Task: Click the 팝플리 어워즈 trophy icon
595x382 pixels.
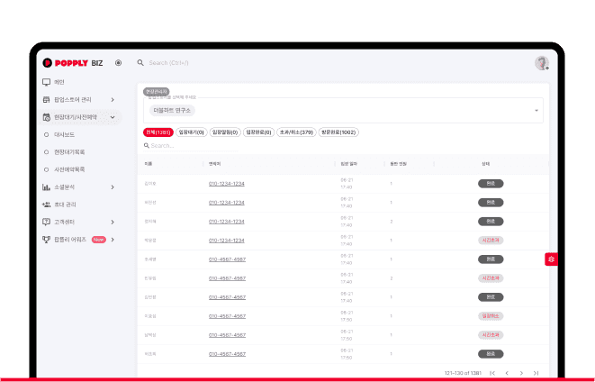Action: click(46, 240)
